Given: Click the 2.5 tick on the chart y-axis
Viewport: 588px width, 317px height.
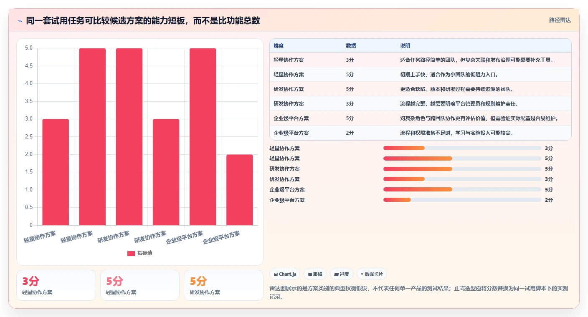Looking at the screenshot, I should [x=29, y=137].
